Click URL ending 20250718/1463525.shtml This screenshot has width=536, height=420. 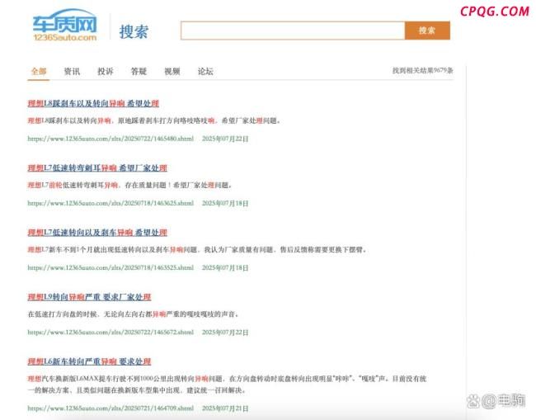110,267
